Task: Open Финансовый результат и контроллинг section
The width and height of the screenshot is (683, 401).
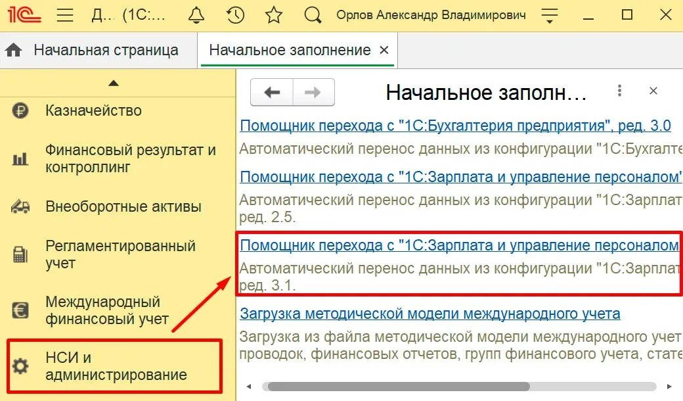Action: coord(131,158)
